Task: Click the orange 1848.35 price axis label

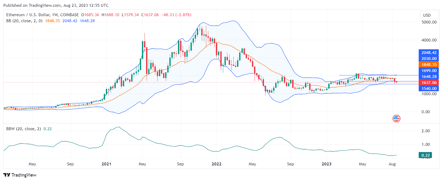Action: [x=429, y=64]
